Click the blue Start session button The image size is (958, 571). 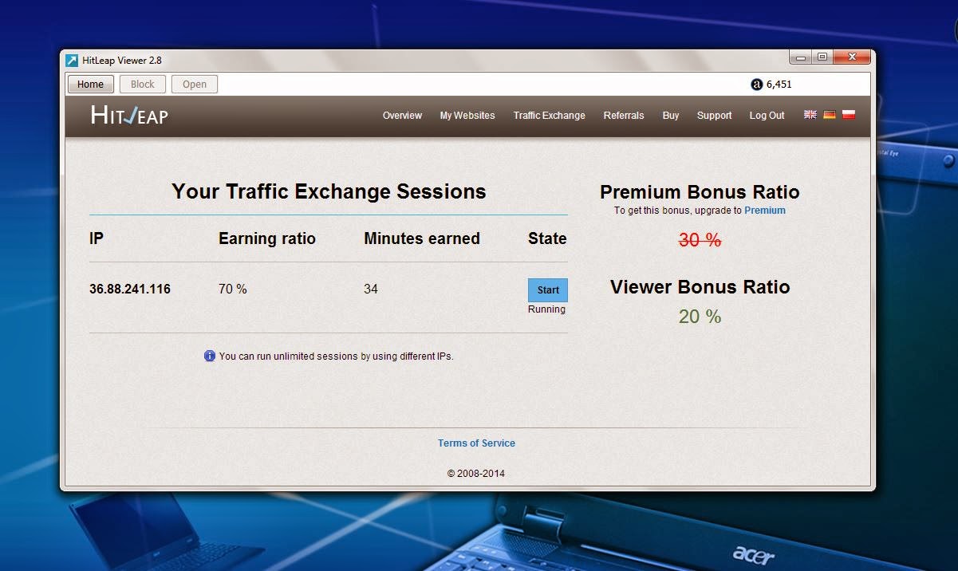click(x=548, y=290)
